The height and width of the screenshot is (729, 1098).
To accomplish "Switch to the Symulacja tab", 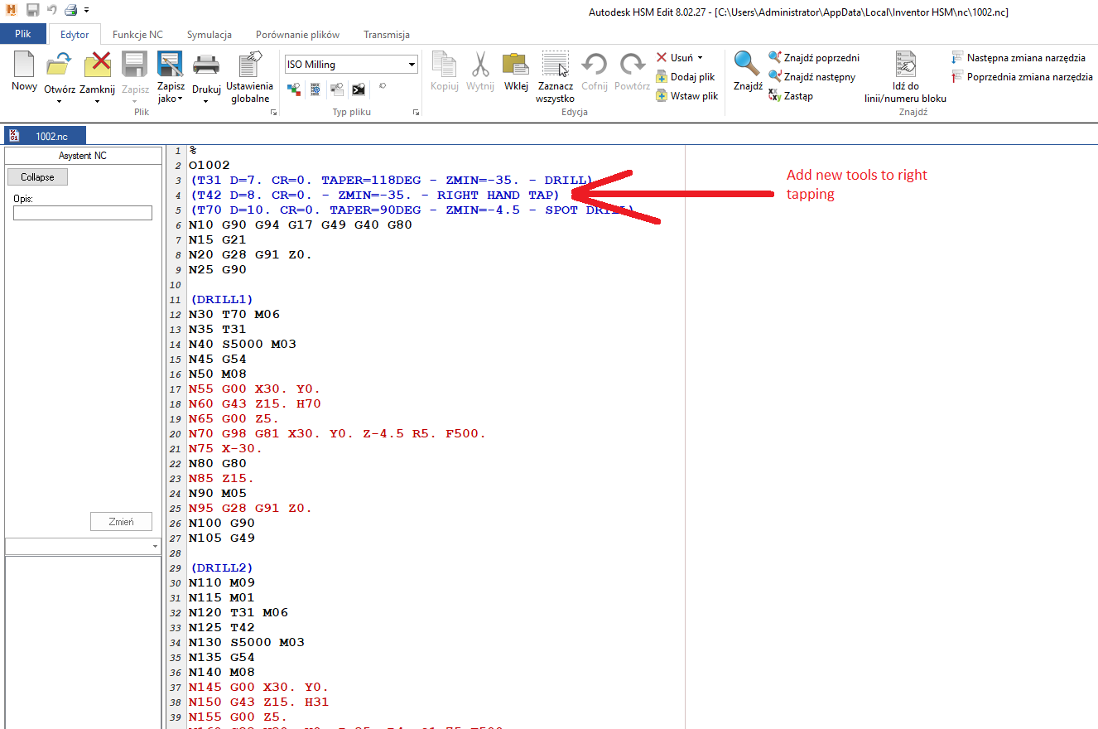I will tap(209, 35).
